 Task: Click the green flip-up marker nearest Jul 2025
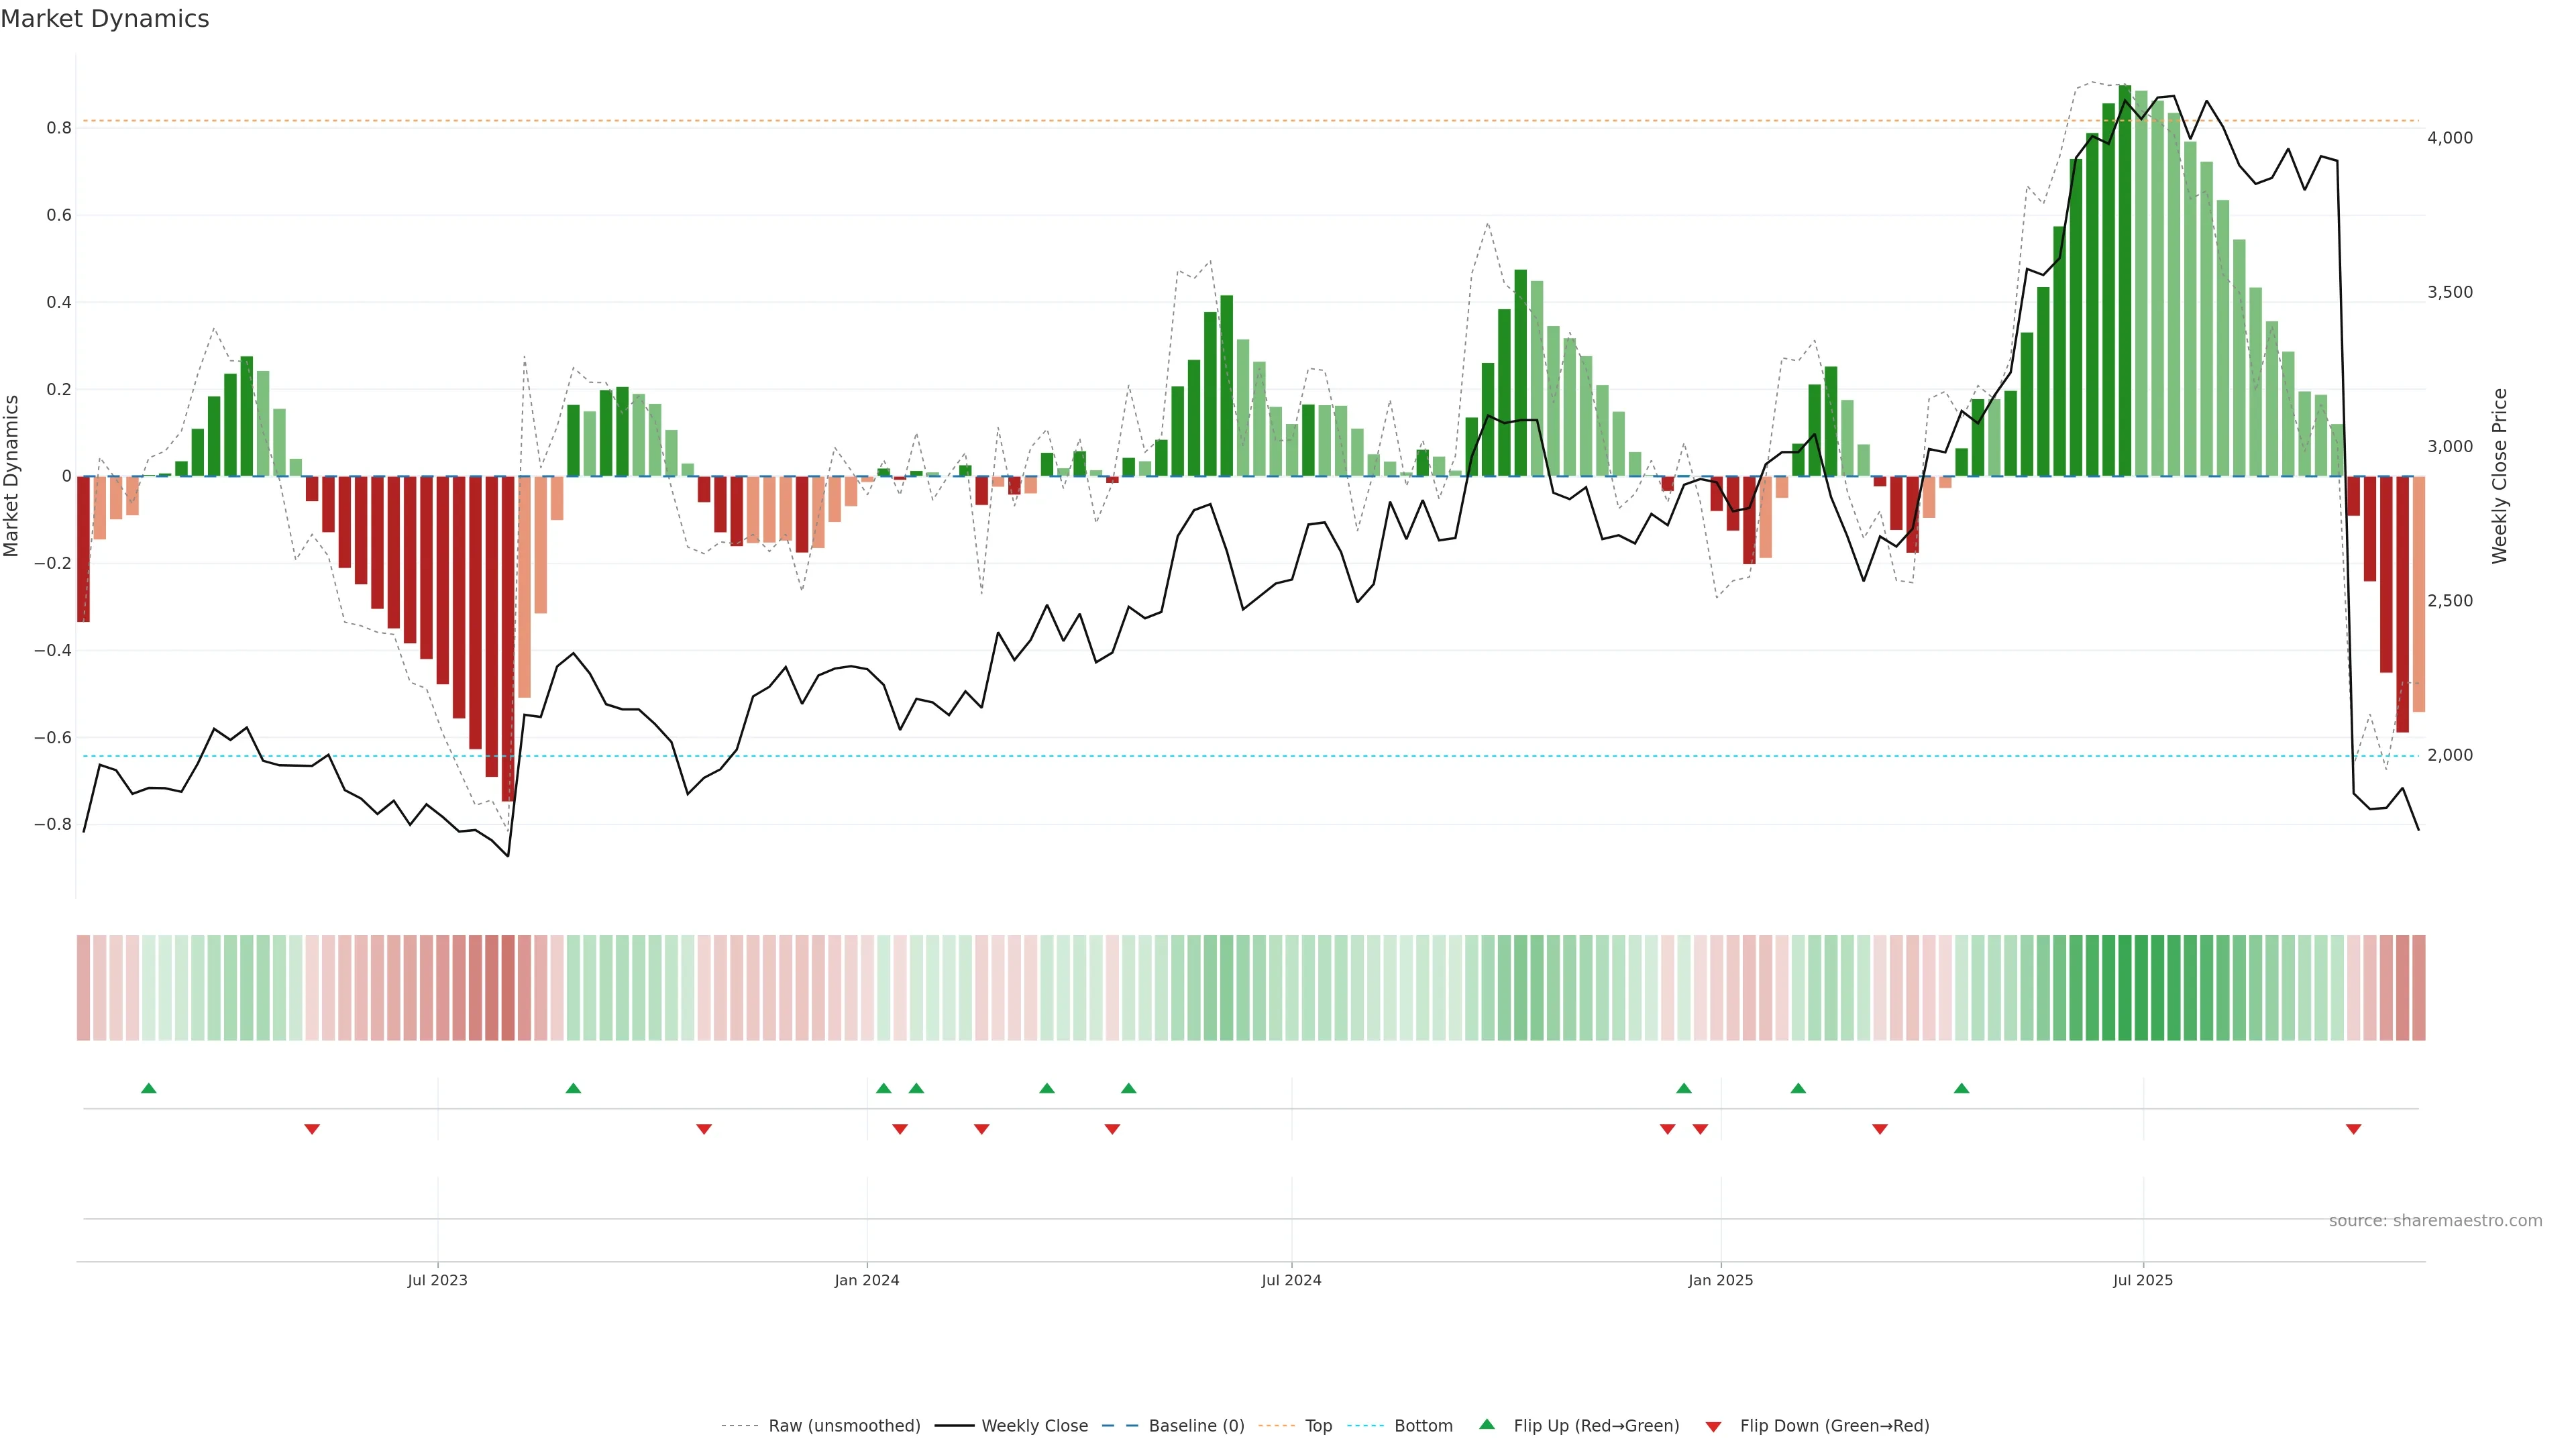pos(1961,1088)
